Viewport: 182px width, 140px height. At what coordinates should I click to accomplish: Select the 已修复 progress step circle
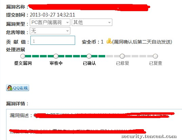(122, 56)
